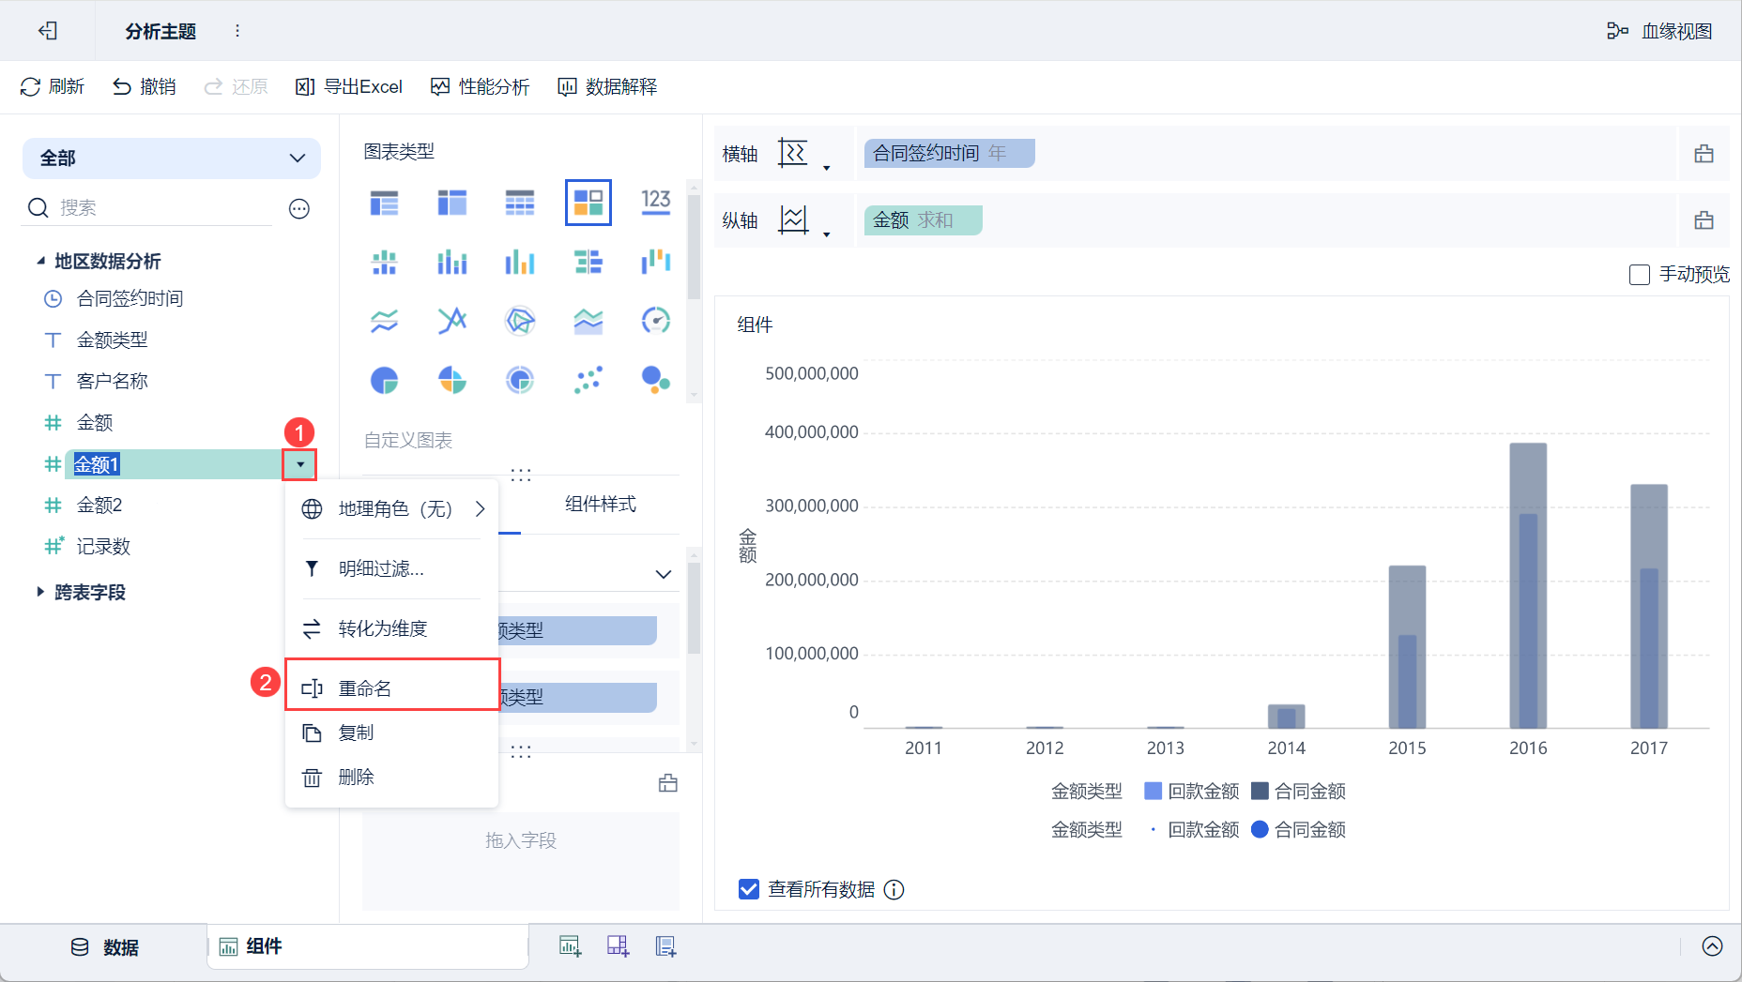Click the 金额 求和 pill on the 纵轴
Viewport: 1742px width, 982px height.
coord(924,220)
